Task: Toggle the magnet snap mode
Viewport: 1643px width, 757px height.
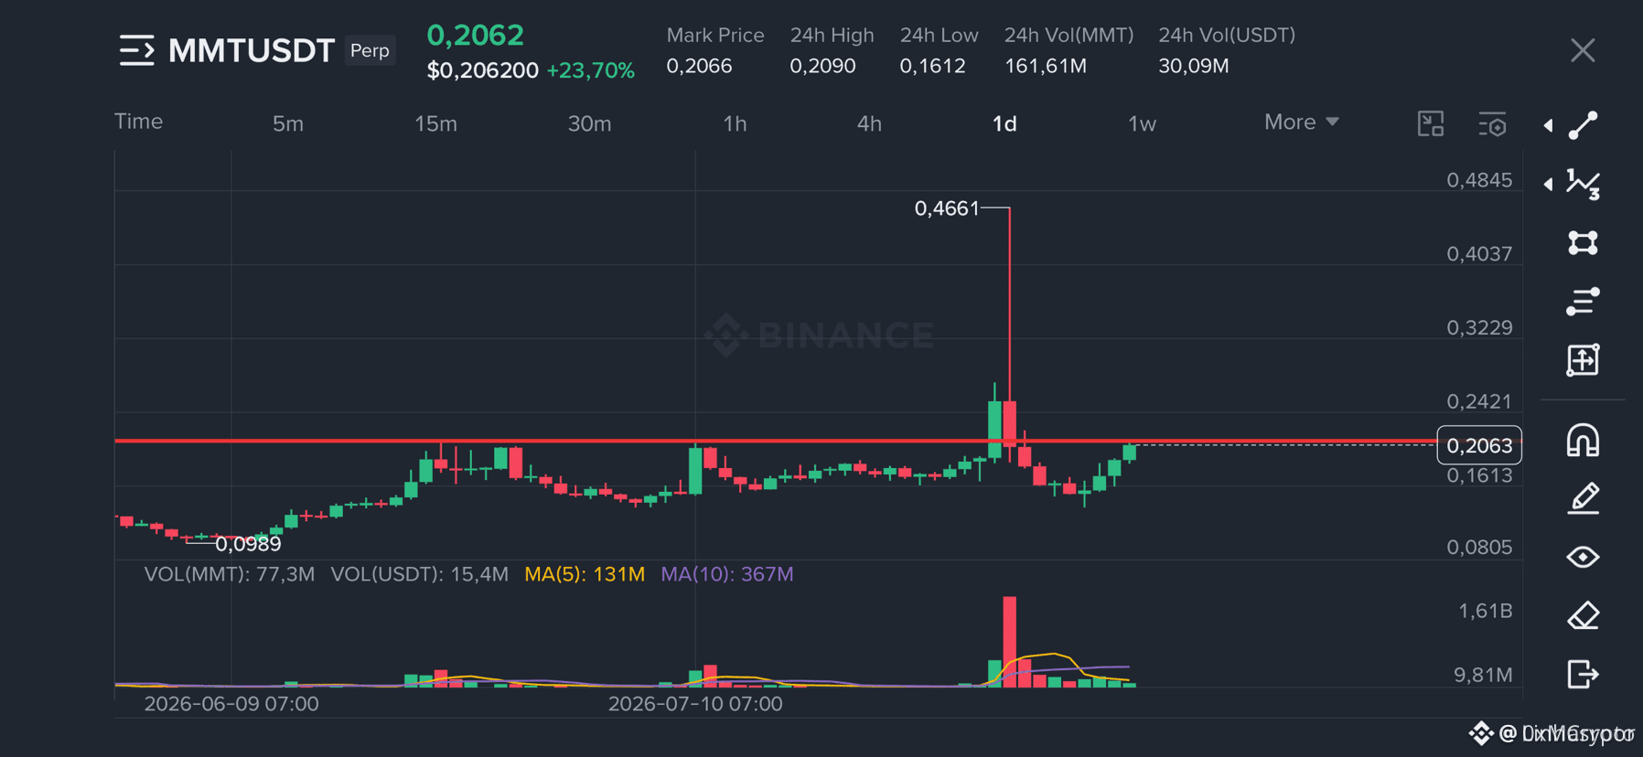Action: (1584, 441)
